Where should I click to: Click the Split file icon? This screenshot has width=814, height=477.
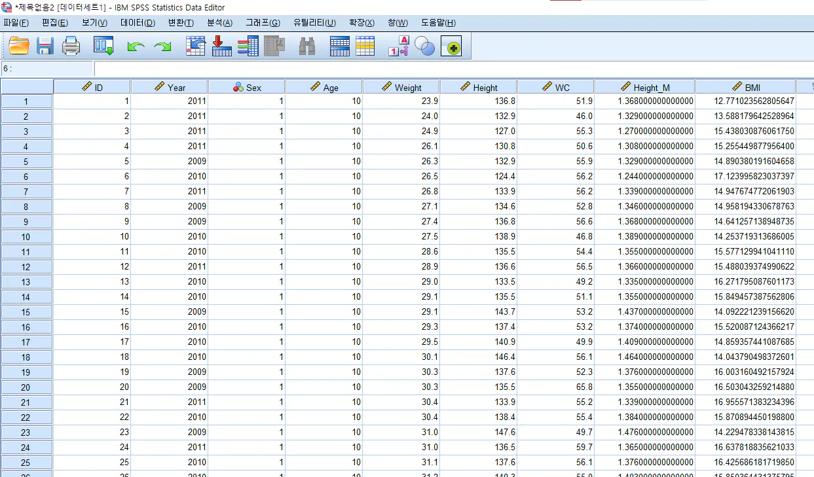tap(339, 46)
